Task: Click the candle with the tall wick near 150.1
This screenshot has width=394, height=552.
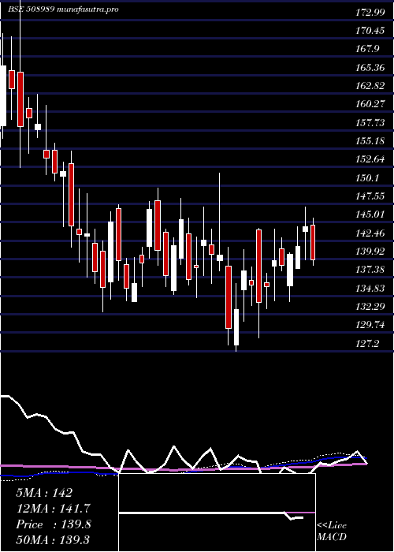Action: (x=220, y=258)
